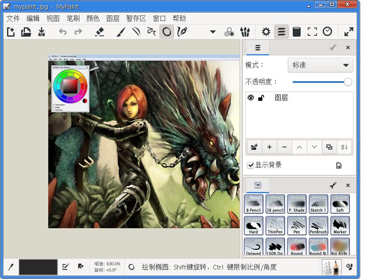
Task: Open the 图层 menu
Action: (113, 18)
